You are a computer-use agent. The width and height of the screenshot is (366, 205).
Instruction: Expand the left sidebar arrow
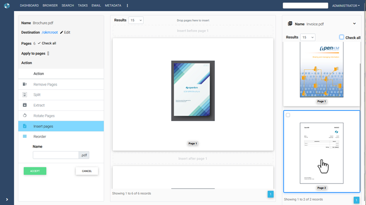tap(7, 199)
